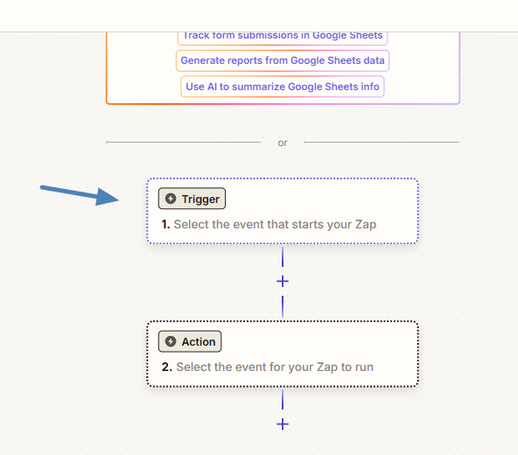Open 'Select the event that starts your Zap'
This screenshot has width=518, height=455.
275,224
